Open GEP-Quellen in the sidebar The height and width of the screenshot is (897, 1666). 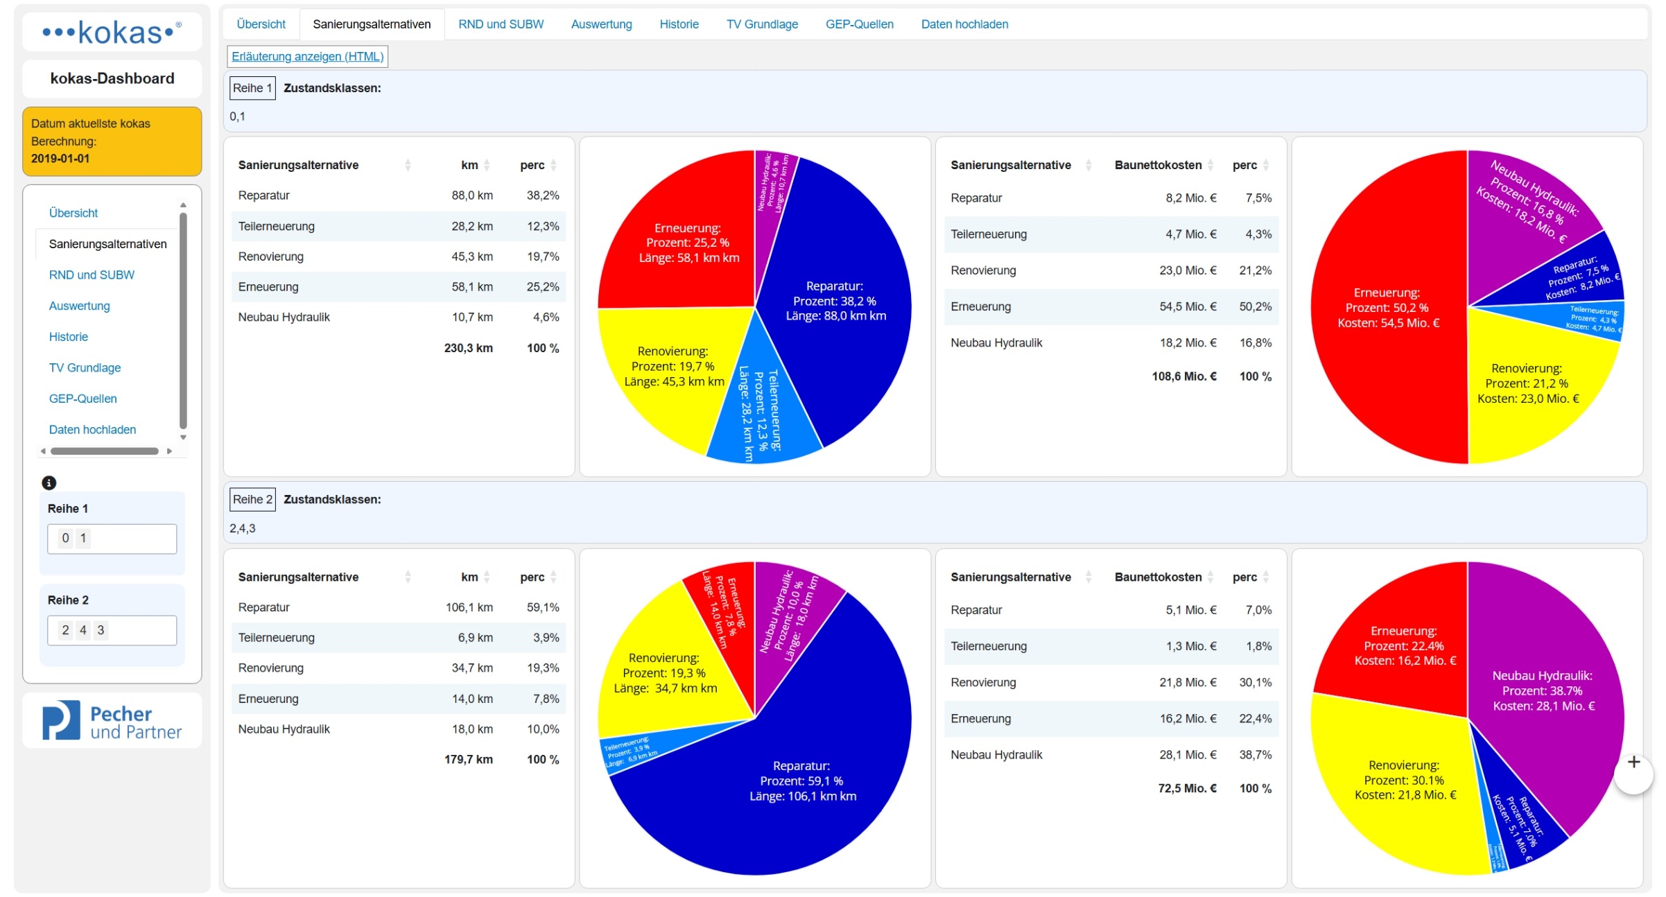coord(83,399)
